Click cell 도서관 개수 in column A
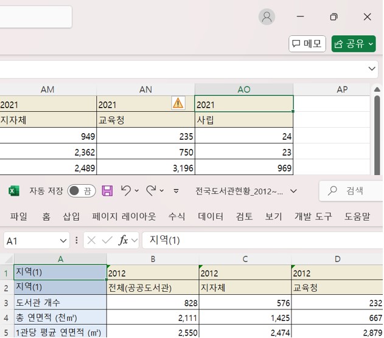 pyautogui.click(x=60, y=303)
